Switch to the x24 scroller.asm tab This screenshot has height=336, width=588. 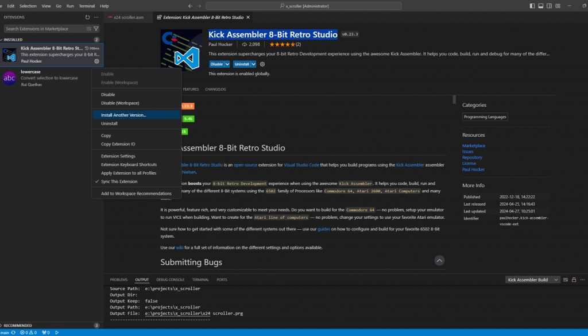point(127,17)
